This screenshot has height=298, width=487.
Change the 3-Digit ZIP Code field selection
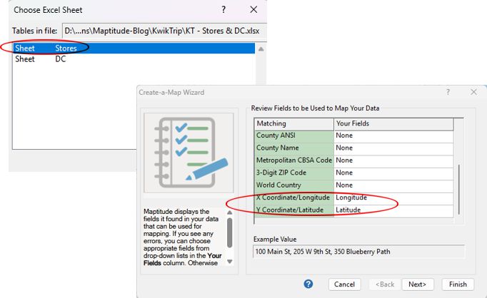[393, 173]
